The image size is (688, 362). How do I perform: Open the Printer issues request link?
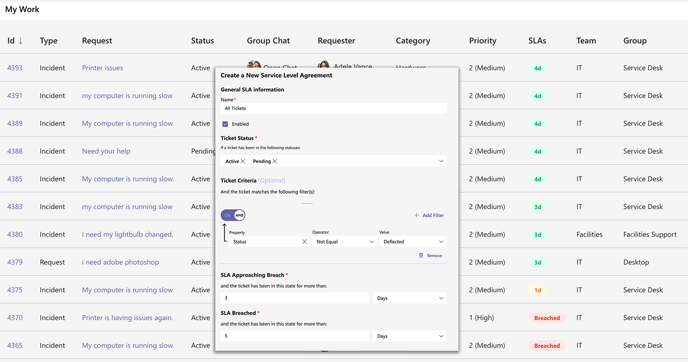tap(102, 68)
